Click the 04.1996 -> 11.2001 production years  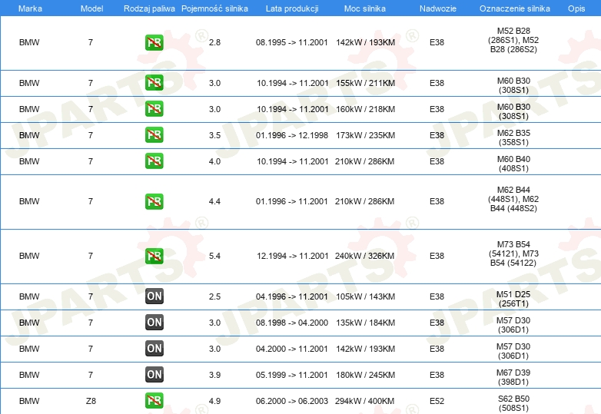[x=292, y=296]
